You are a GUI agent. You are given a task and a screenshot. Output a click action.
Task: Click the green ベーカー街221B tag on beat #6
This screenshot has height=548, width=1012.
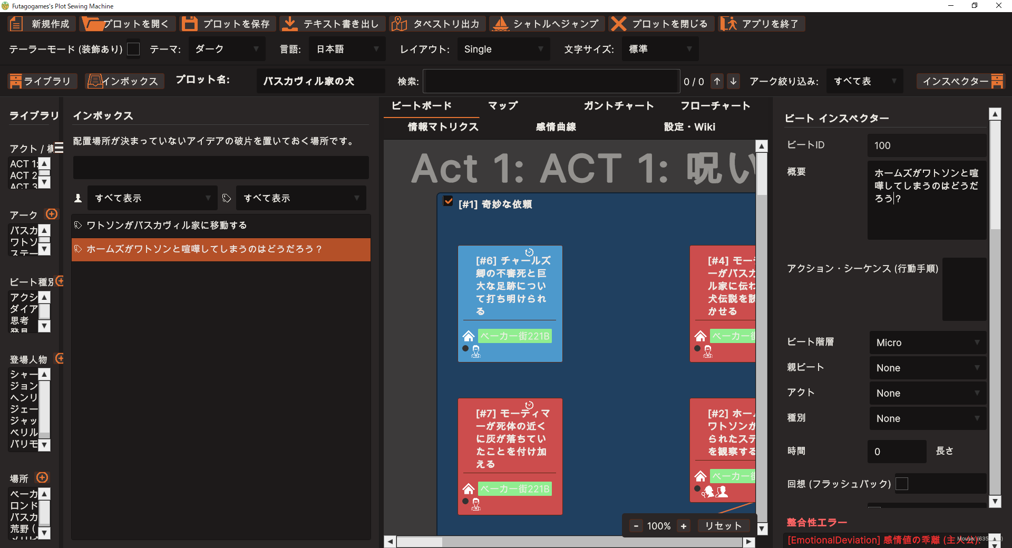515,336
